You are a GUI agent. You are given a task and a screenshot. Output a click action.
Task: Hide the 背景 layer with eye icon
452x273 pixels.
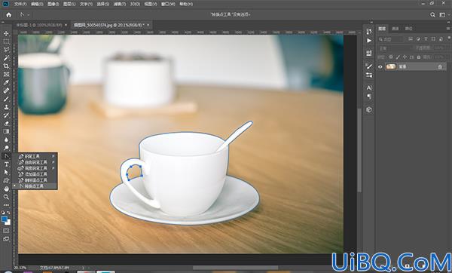(380, 67)
